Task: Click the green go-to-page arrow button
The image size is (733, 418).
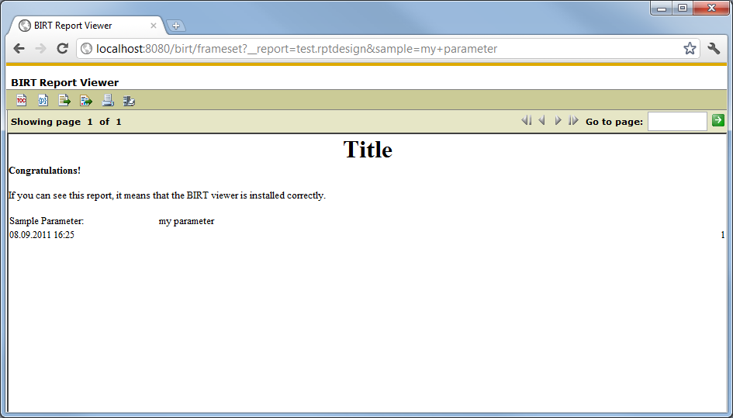Action: pyautogui.click(x=718, y=120)
